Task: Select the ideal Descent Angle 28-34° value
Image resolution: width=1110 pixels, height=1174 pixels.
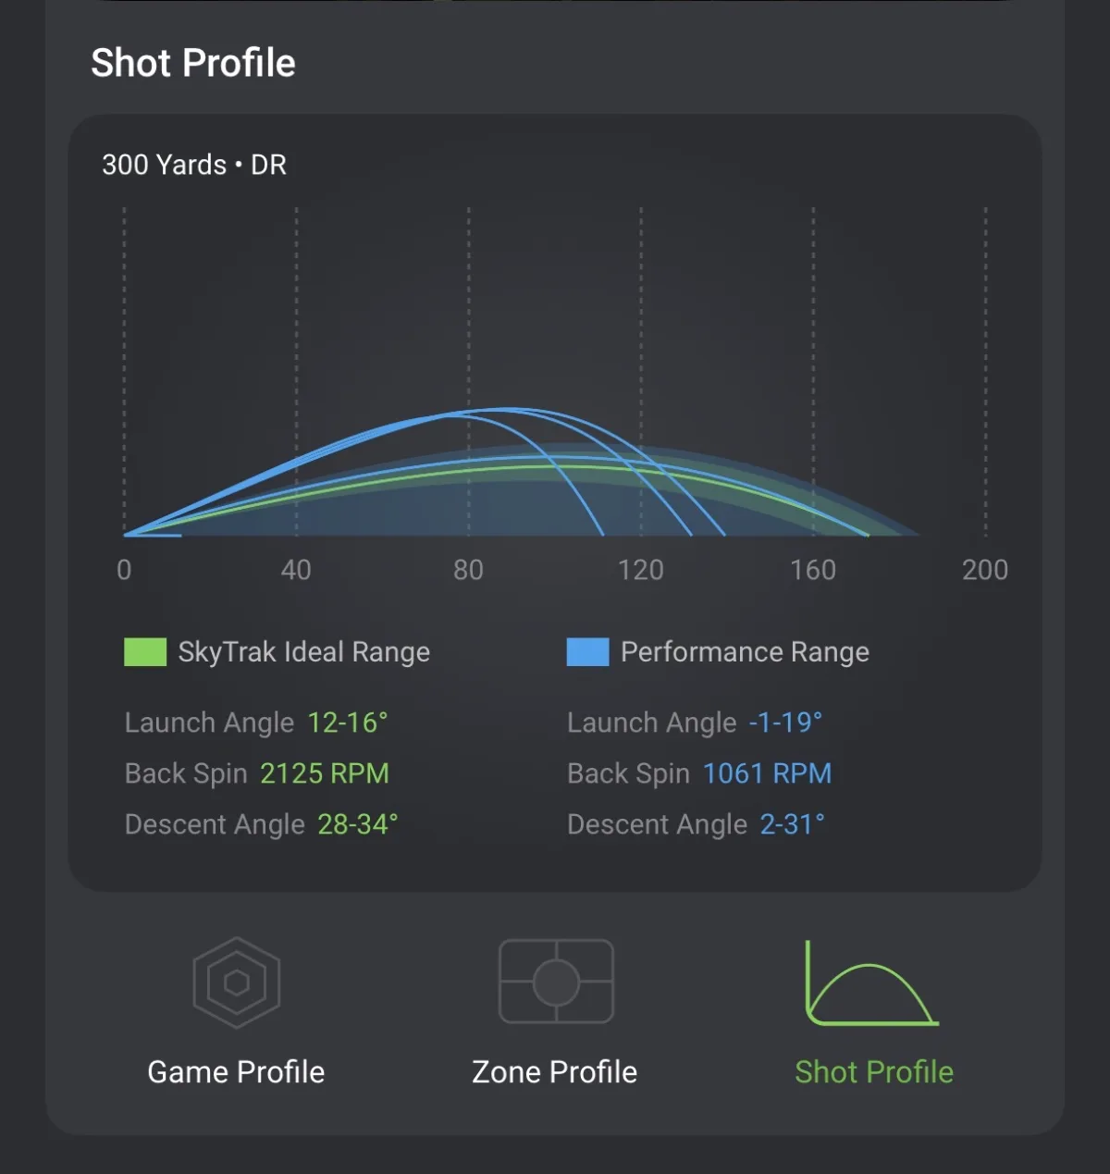Action: click(x=358, y=823)
